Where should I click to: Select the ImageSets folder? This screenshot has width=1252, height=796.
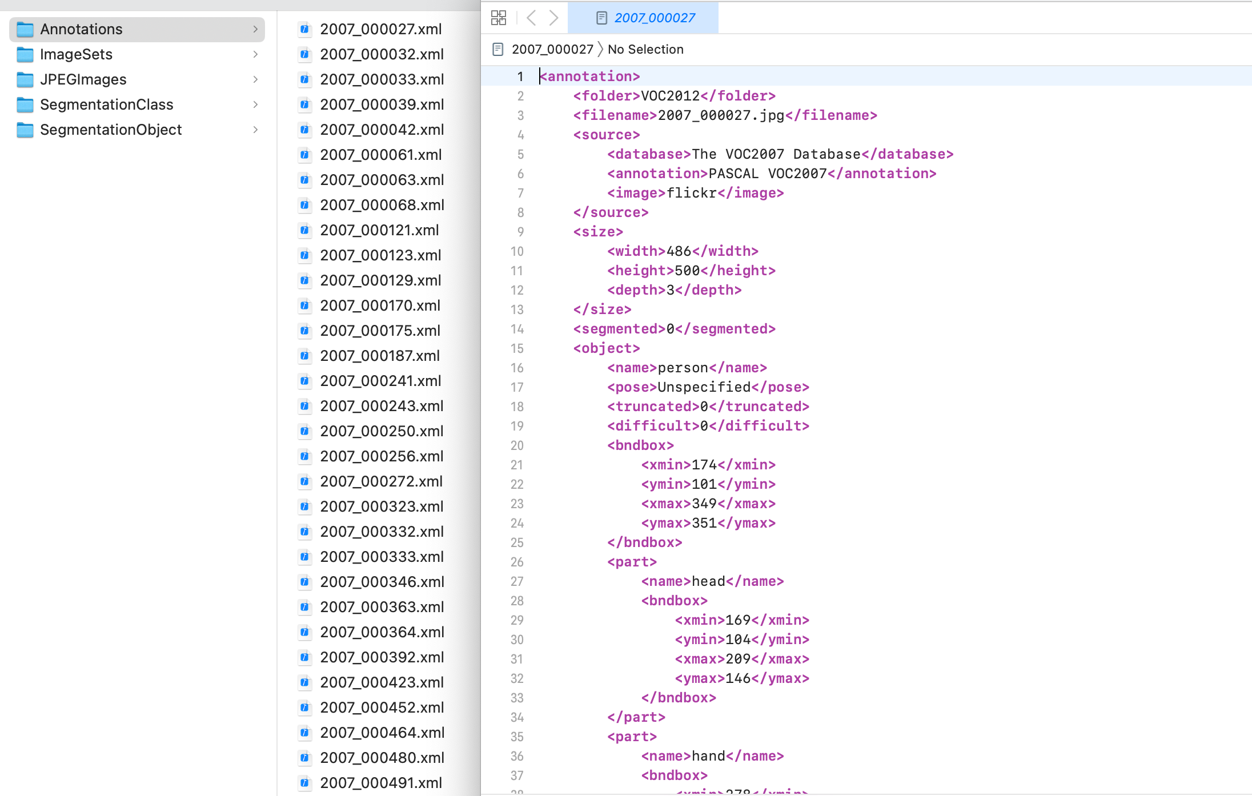tap(76, 54)
